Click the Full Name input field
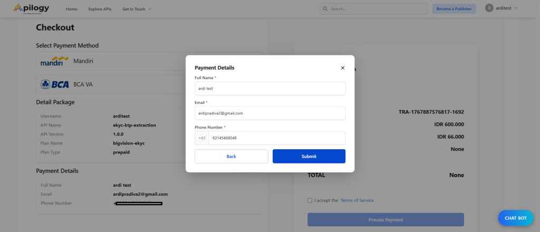This screenshot has height=232, width=540. pyautogui.click(x=270, y=89)
